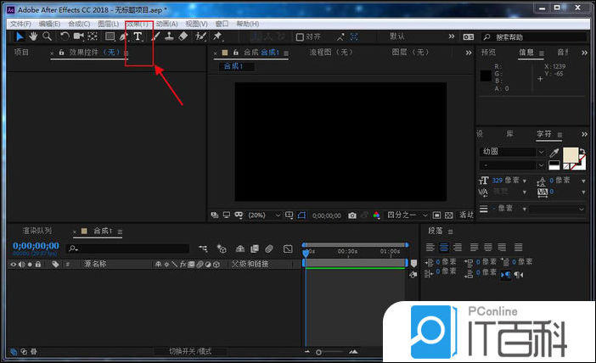Click the text fill color swatch
Image resolution: width=596 pixels, height=363 pixels.
[x=570, y=154]
